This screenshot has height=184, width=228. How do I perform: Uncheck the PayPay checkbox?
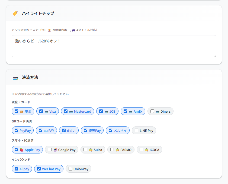click(17, 131)
